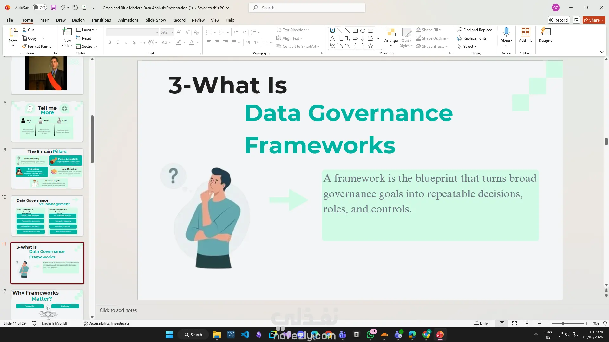The image size is (609, 342).
Task: Select slide 10 Data Governance Vs. Management thumbnail
Action: pos(47,216)
